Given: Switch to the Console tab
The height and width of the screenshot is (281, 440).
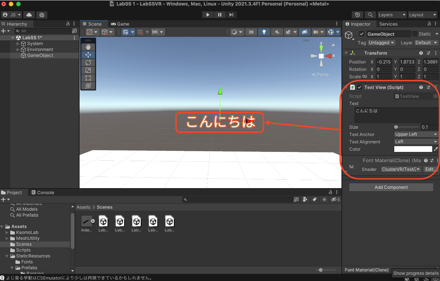Looking at the screenshot, I should [x=43, y=192].
